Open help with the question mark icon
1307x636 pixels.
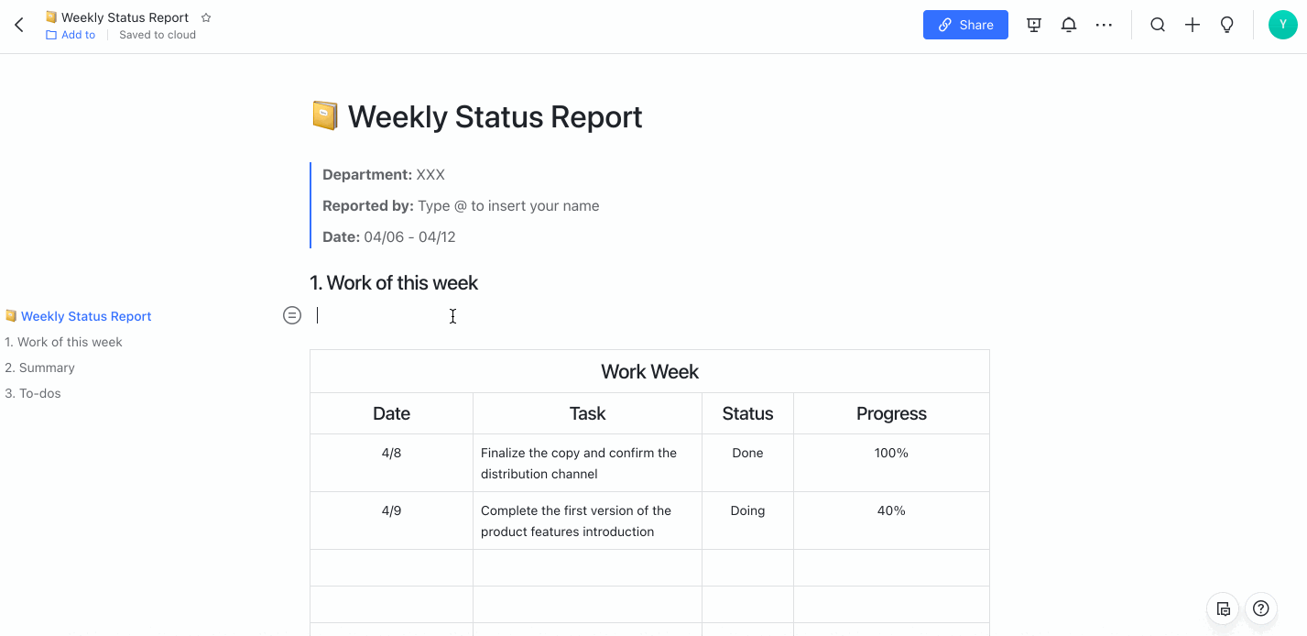click(x=1260, y=608)
